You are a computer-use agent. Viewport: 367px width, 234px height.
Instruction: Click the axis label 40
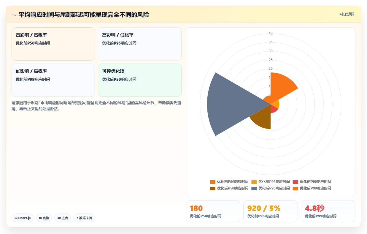coord(271,33)
